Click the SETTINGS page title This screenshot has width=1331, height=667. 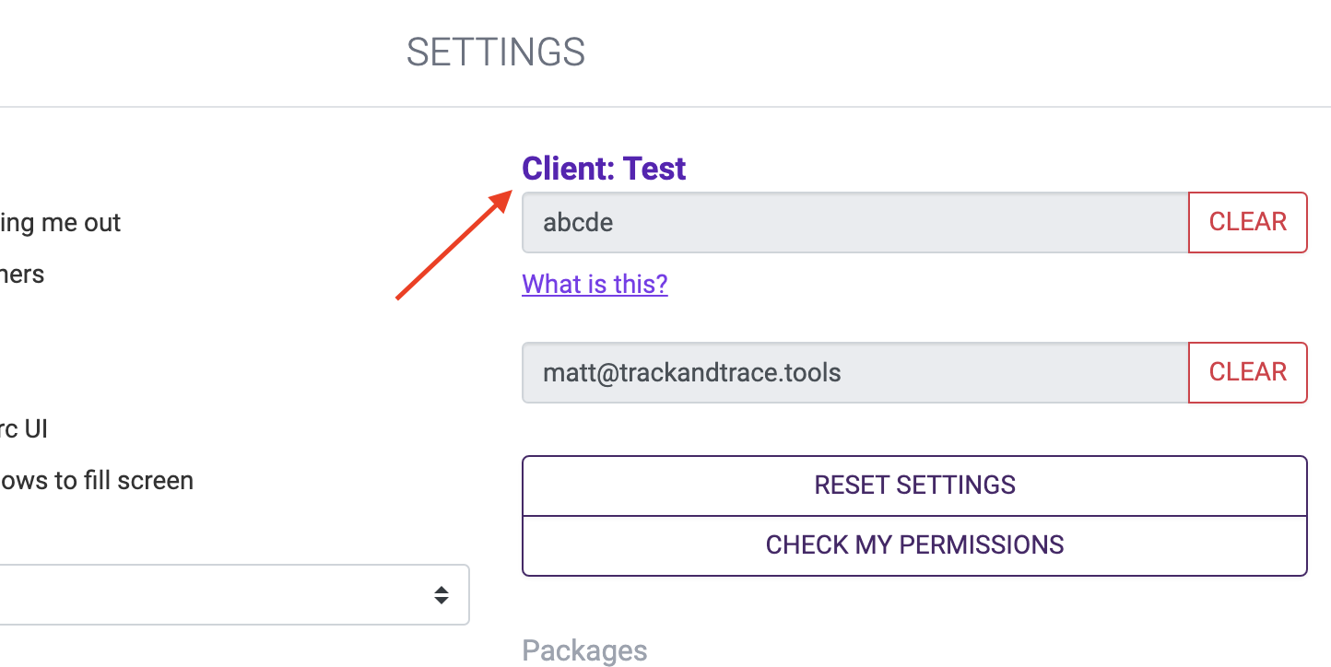coord(496,53)
